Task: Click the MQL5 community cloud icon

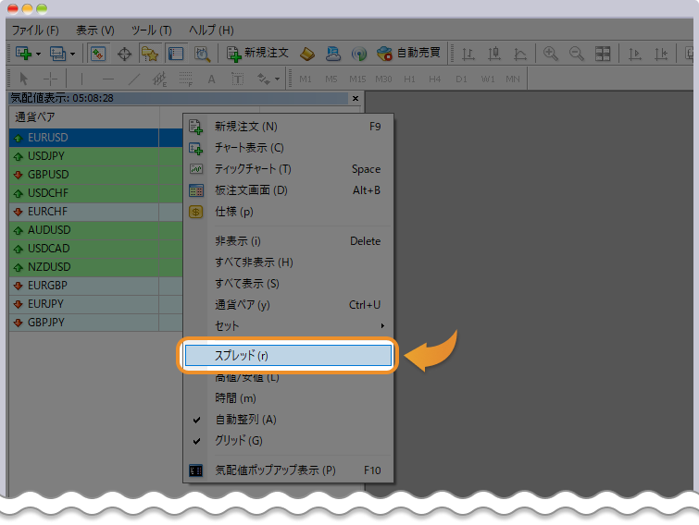Action: point(333,54)
